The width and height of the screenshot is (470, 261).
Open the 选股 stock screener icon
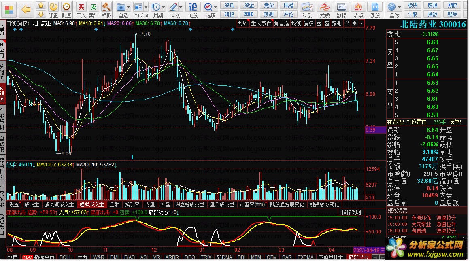[x=208, y=7]
